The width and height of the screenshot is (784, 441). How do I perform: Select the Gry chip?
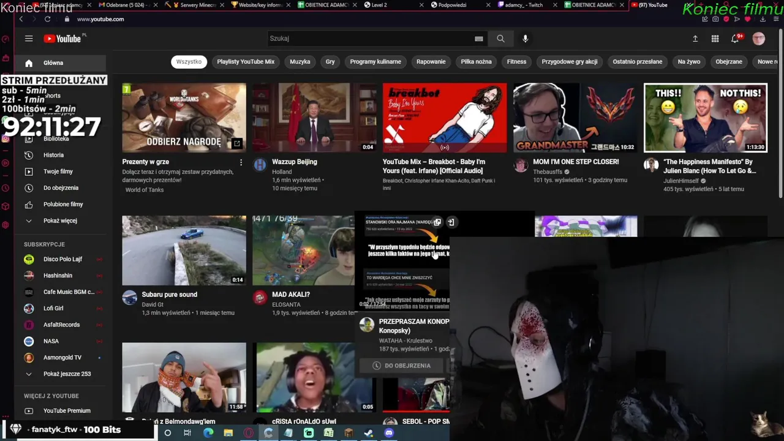[x=330, y=62]
